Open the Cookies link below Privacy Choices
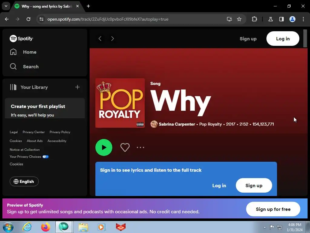Viewport: 310px width, 233px height. coord(16,164)
